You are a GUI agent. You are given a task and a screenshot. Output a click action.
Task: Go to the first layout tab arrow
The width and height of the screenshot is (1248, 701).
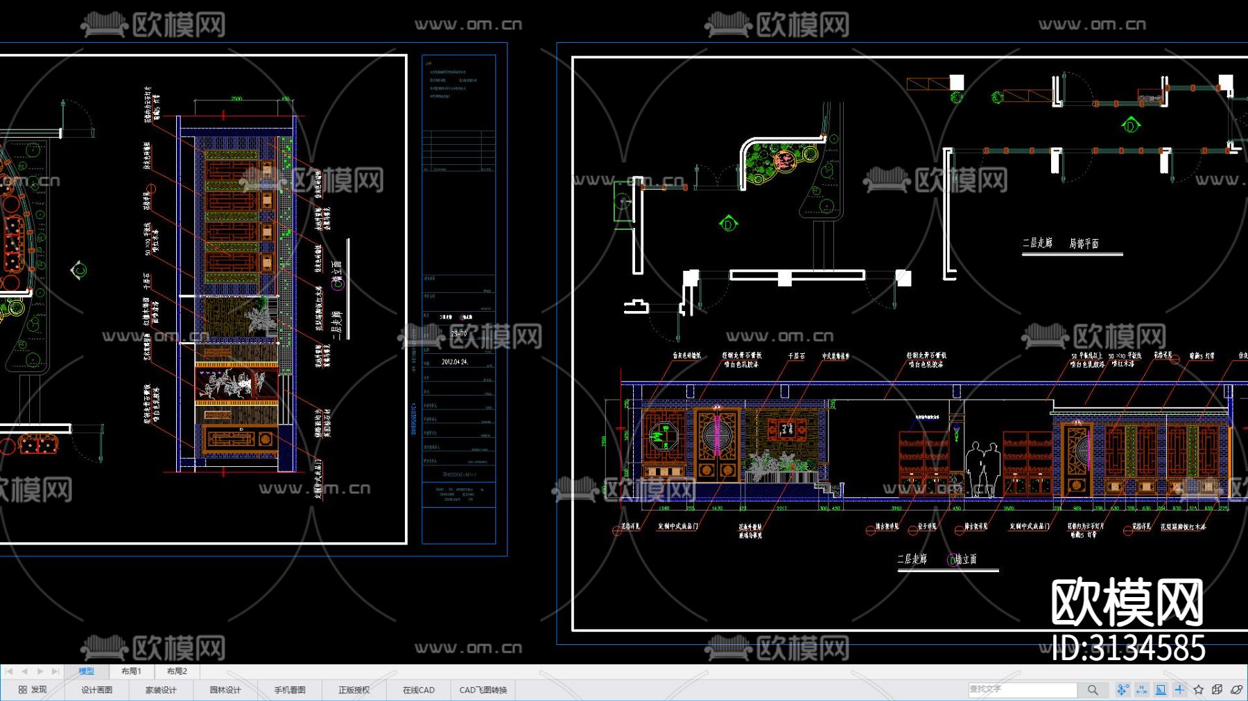9,671
